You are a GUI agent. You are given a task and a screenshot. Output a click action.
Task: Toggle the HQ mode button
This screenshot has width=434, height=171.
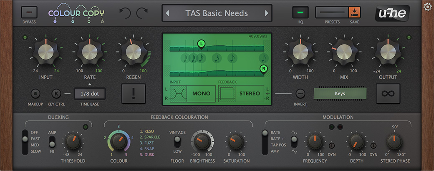pyautogui.click(x=300, y=12)
